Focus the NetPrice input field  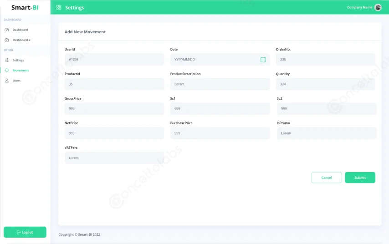(114, 133)
